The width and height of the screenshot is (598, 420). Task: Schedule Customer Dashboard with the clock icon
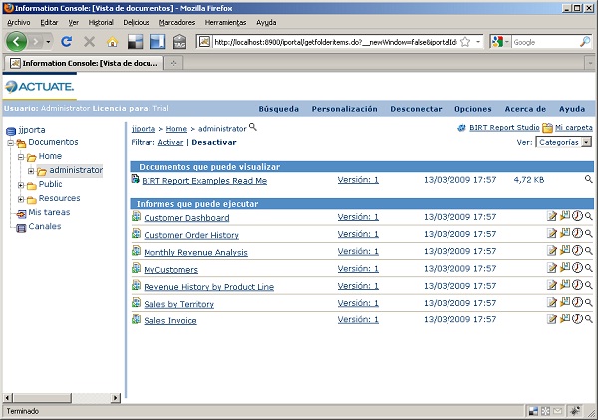[577, 216]
